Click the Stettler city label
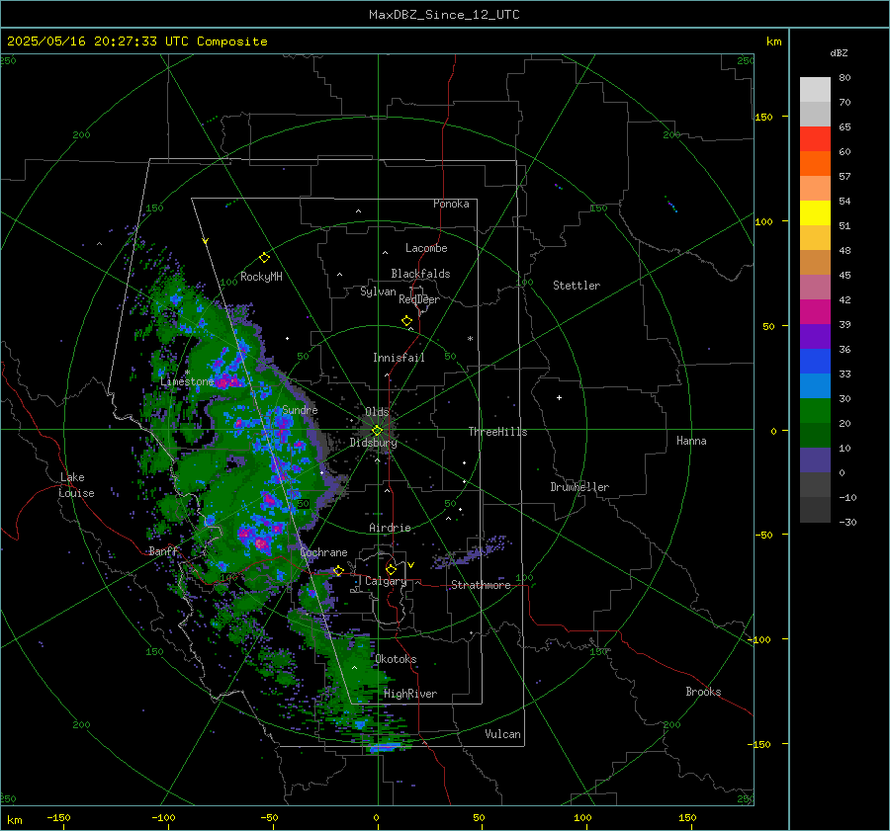This screenshot has height=831, width=890. (x=577, y=286)
